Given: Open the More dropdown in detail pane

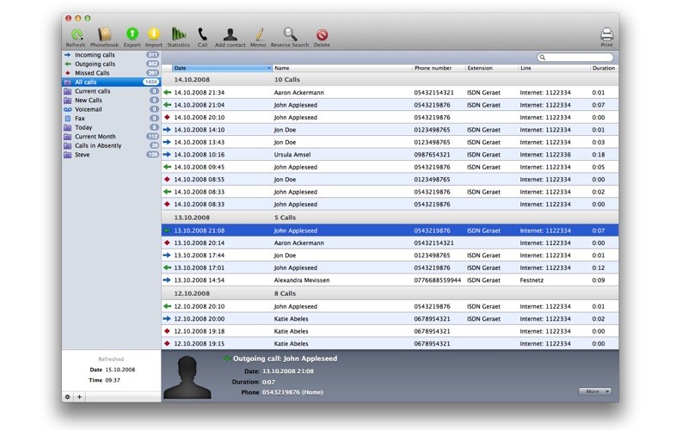Looking at the screenshot, I should [594, 391].
